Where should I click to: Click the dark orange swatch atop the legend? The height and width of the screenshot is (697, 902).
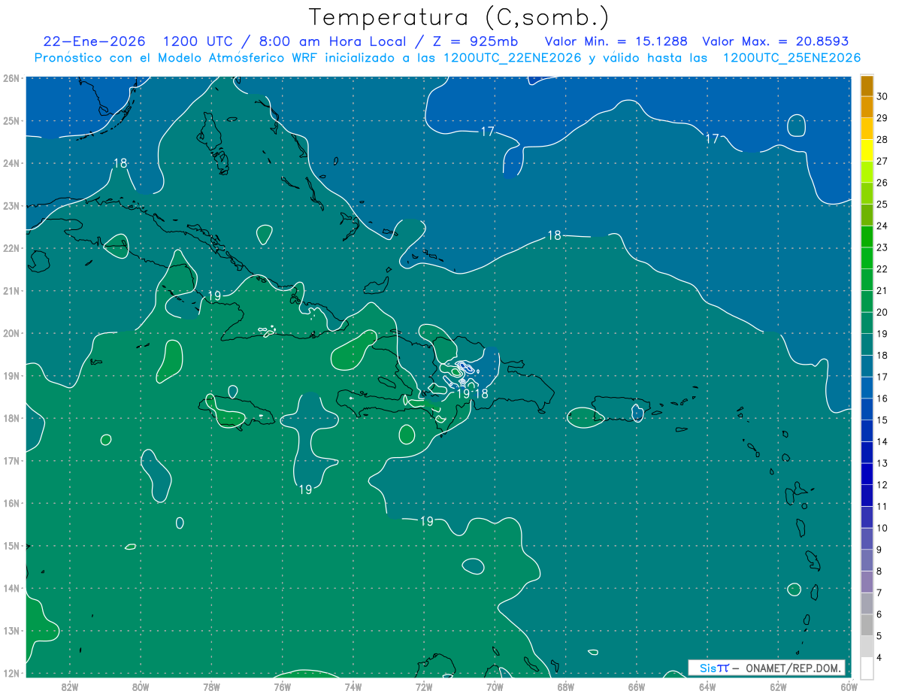click(x=867, y=86)
